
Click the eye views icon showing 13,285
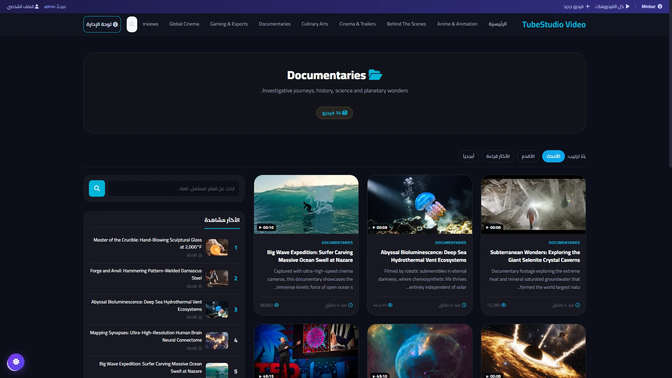click(x=504, y=305)
